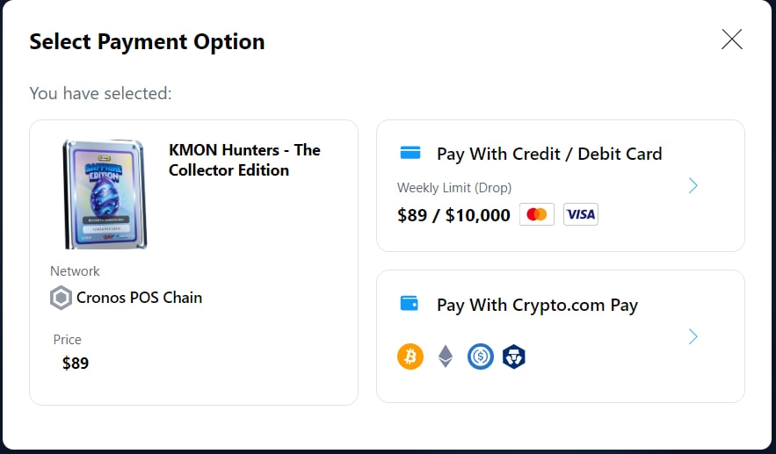Click the $89 / $10,000 weekly limit
The image size is (776, 454).
coord(453,215)
